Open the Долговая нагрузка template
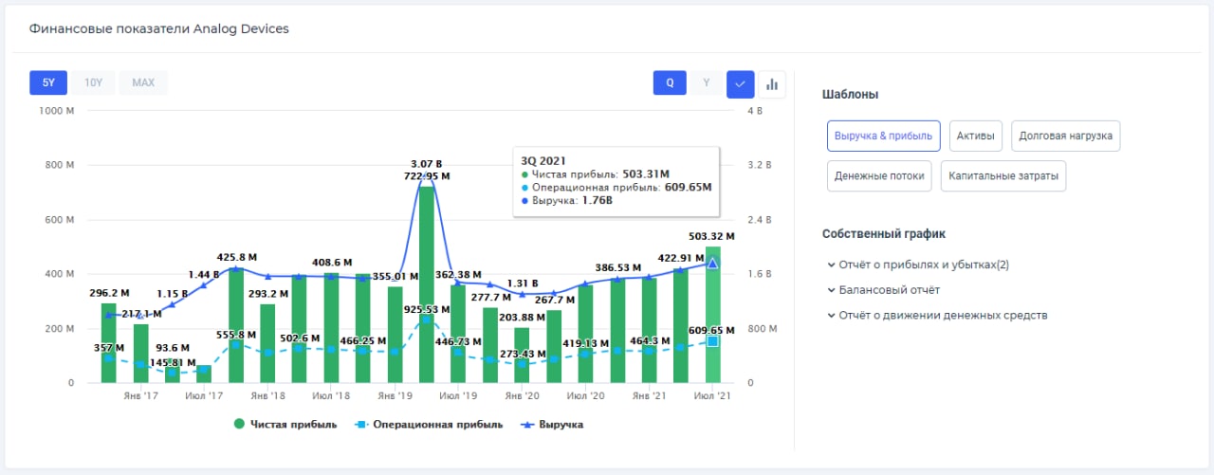This screenshot has height=475, width=1214. [1065, 136]
